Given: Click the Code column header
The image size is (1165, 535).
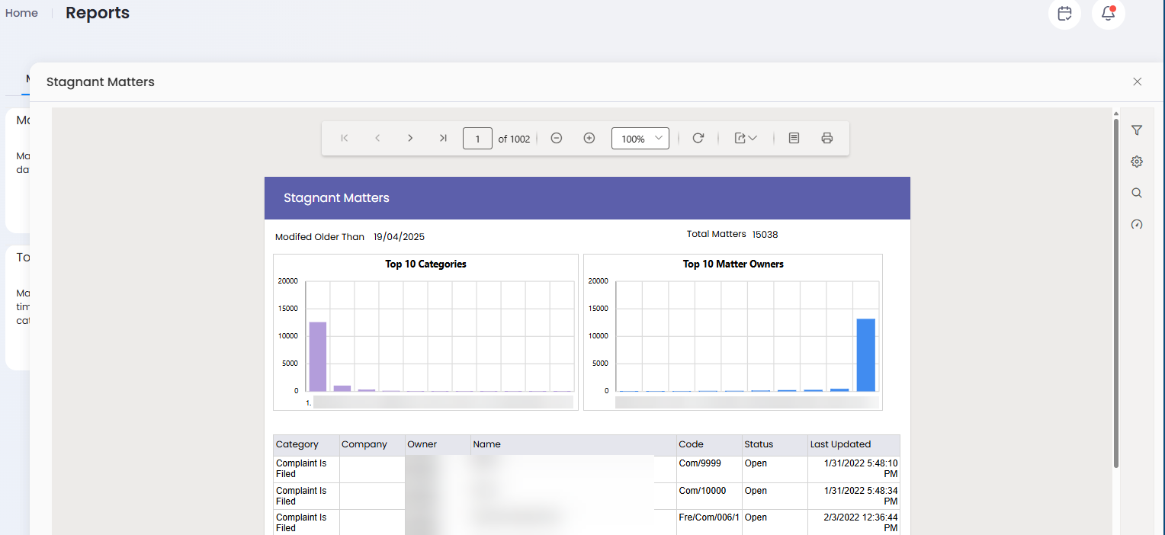Looking at the screenshot, I should (x=709, y=444).
